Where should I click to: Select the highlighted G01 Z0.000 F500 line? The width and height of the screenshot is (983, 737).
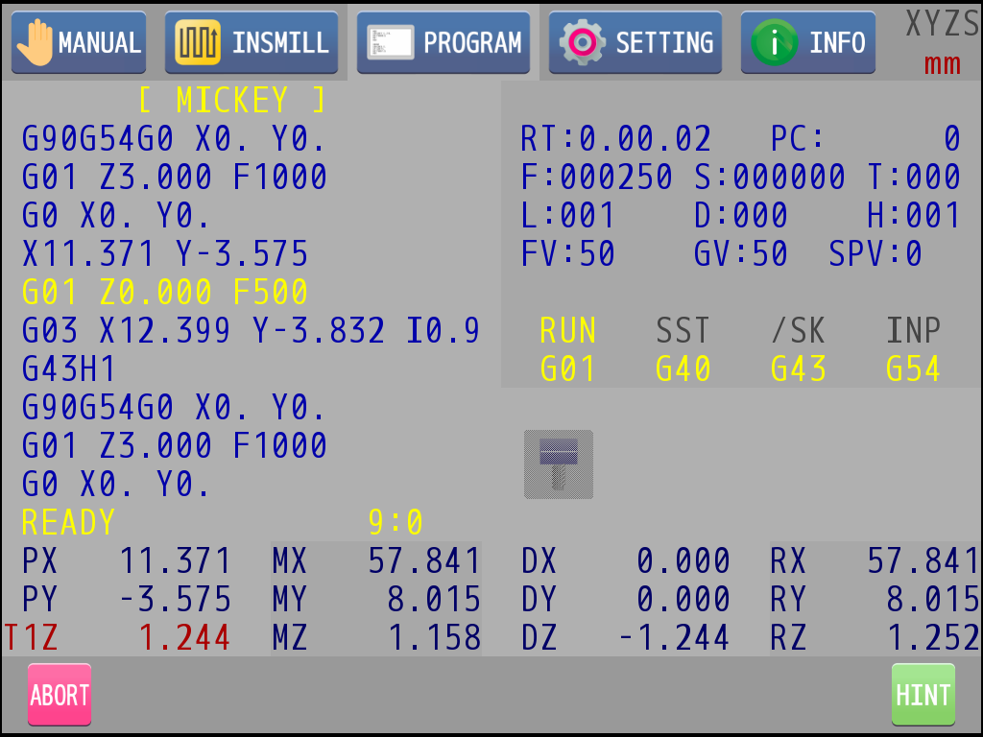[164, 292]
